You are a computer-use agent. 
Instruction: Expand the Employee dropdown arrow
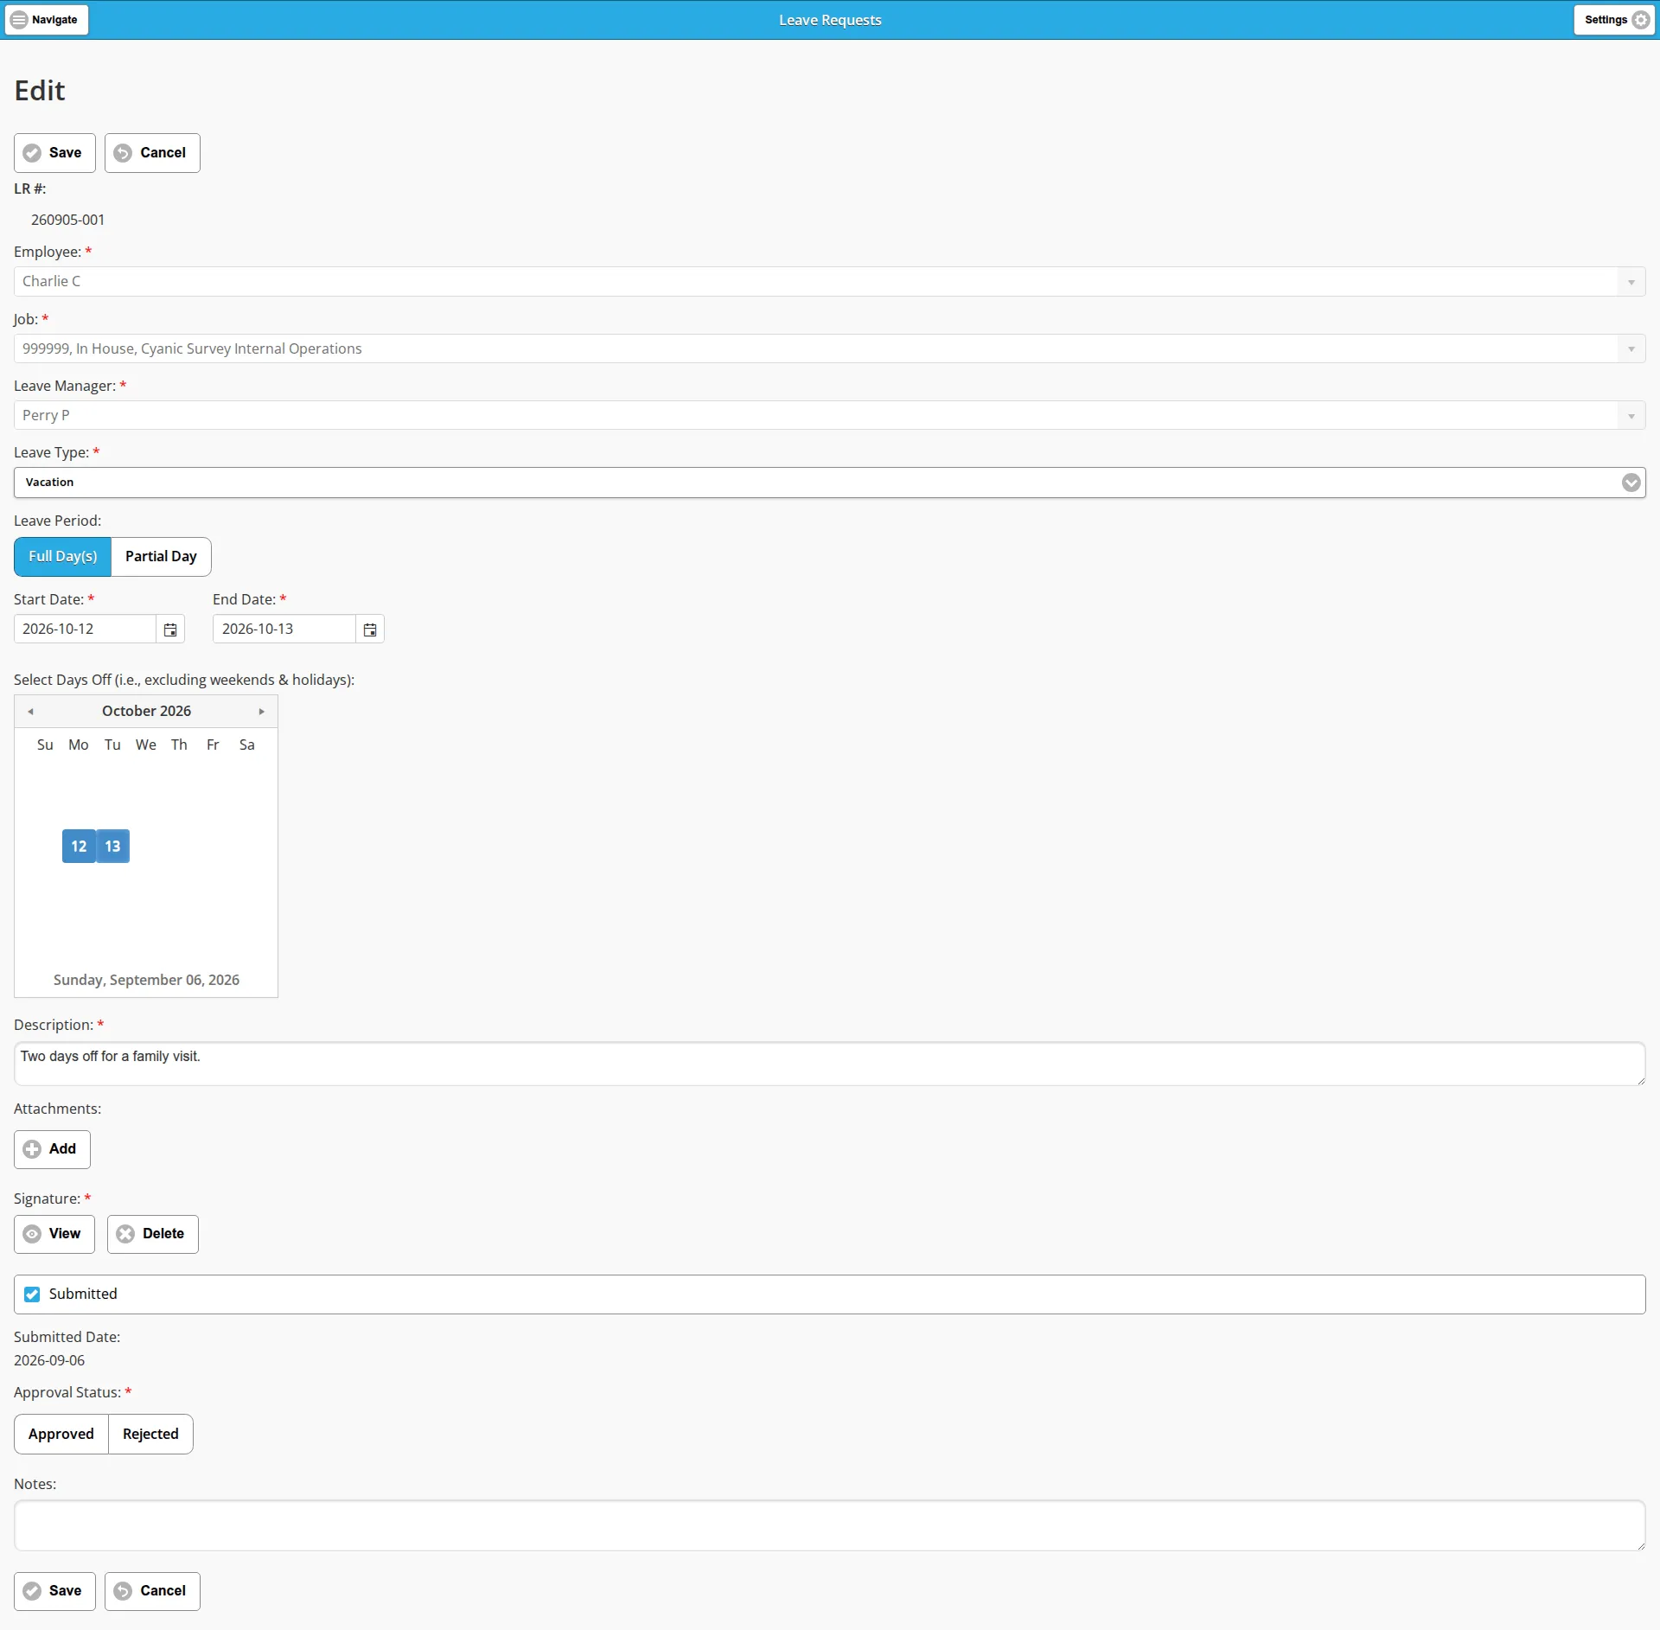click(1631, 282)
